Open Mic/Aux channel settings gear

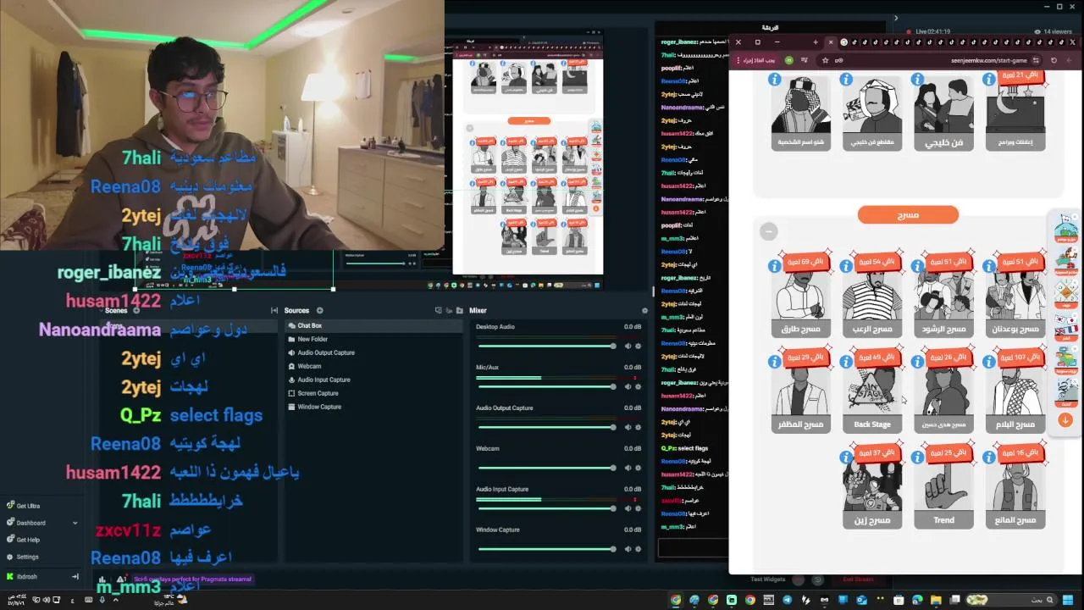pyautogui.click(x=638, y=386)
